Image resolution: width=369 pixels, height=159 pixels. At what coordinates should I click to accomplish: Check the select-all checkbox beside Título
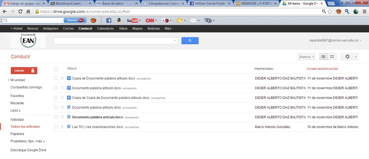pyautogui.click(x=56, y=69)
